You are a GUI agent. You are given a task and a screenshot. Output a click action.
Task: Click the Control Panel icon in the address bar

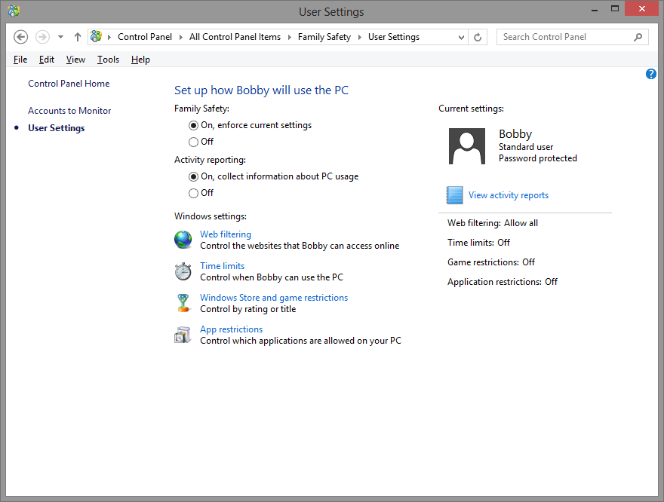click(96, 37)
